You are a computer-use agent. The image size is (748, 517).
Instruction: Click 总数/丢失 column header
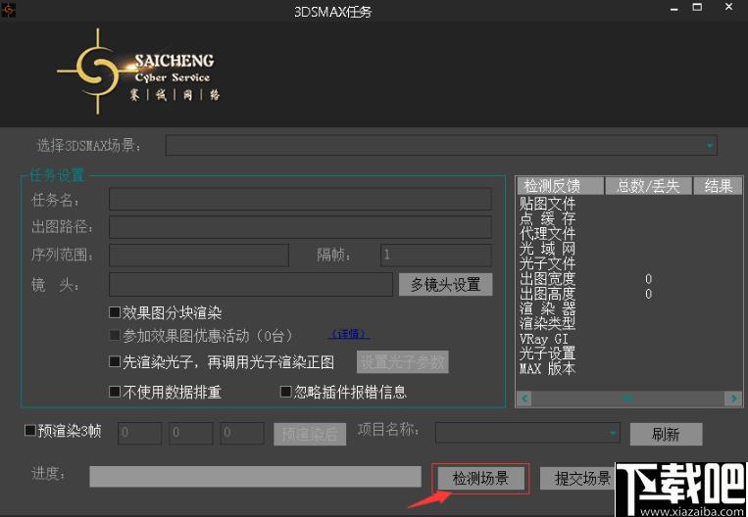pyautogui.click(x=648, y=186)
